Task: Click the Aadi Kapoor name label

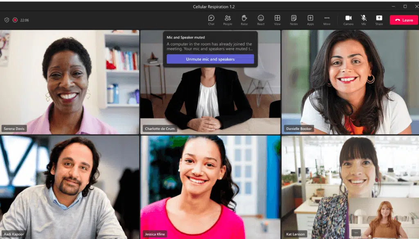Action: click(x=14, y=234)
